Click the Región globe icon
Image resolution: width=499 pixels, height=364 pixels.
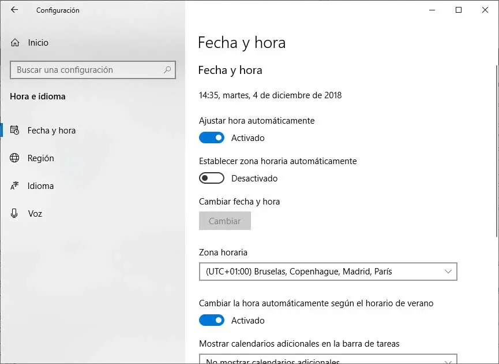pos(15,158)
